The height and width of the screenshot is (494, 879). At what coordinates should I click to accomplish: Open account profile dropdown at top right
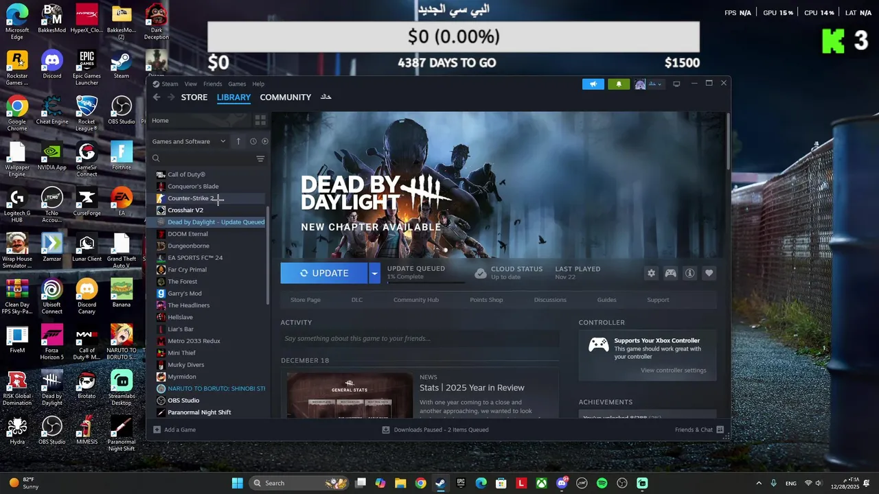(648, 84)
